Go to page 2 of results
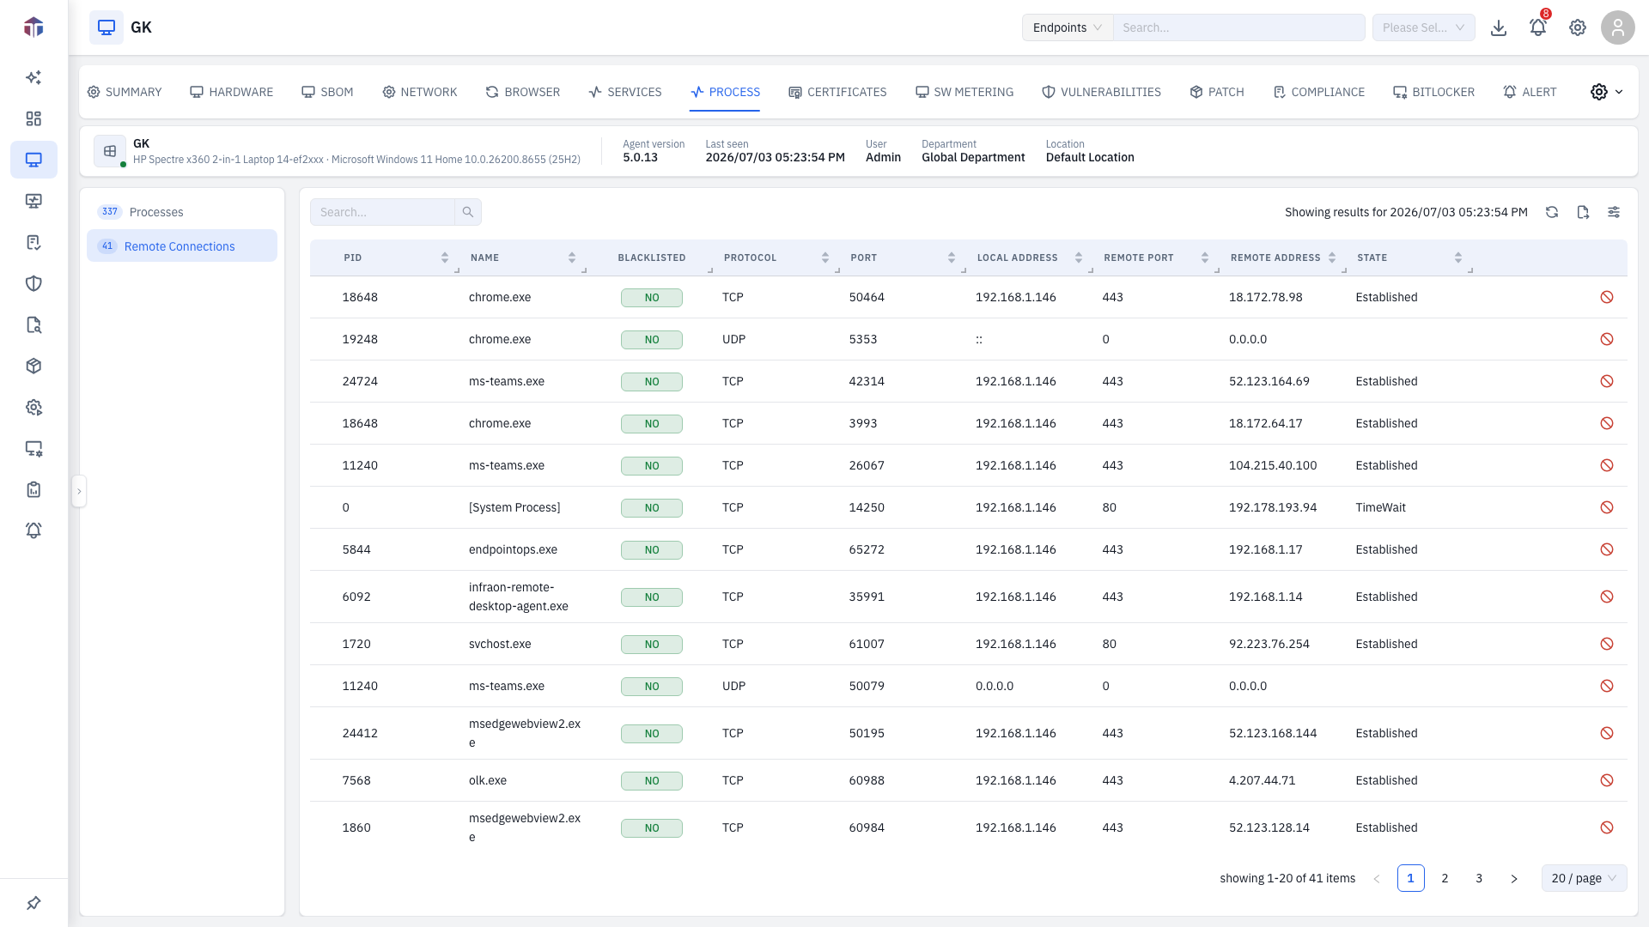 click(x=1445, y=878)
